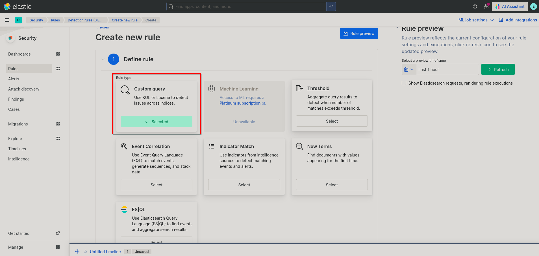Add a new timeline with plus icon
The width and height of the screenshot is (539, 256).
[77, 251]
